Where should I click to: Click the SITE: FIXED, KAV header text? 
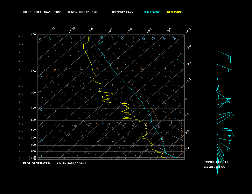36,12
